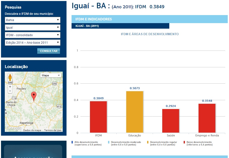The height and width of the screenshot is (158, 229).
Task: Click the IFDM axis label under the chart
Action: (99, 135)
